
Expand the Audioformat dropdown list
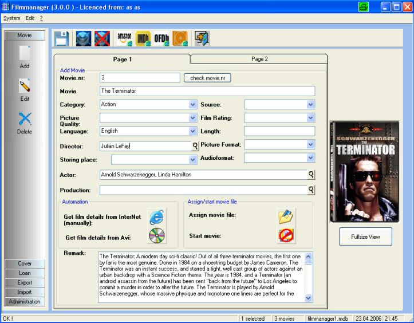coord(310,157)
